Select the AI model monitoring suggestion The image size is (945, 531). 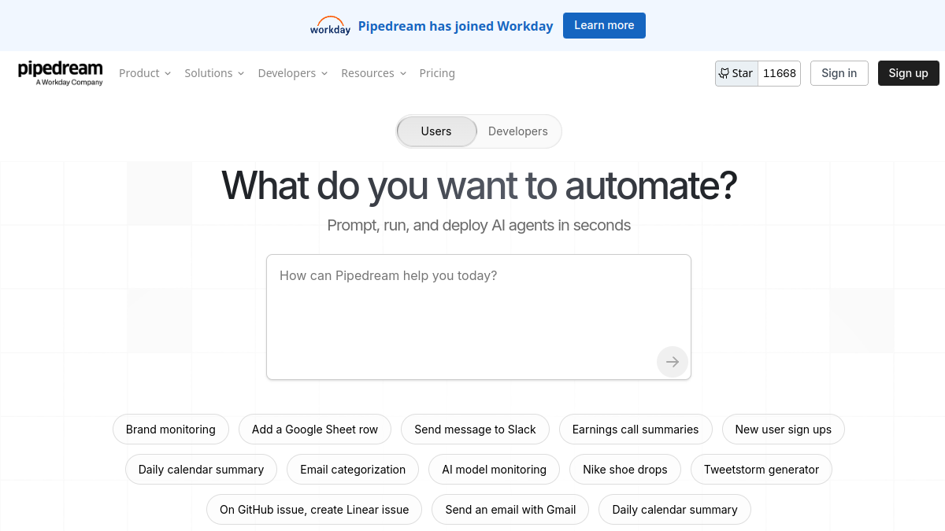(x=494, y=470)
